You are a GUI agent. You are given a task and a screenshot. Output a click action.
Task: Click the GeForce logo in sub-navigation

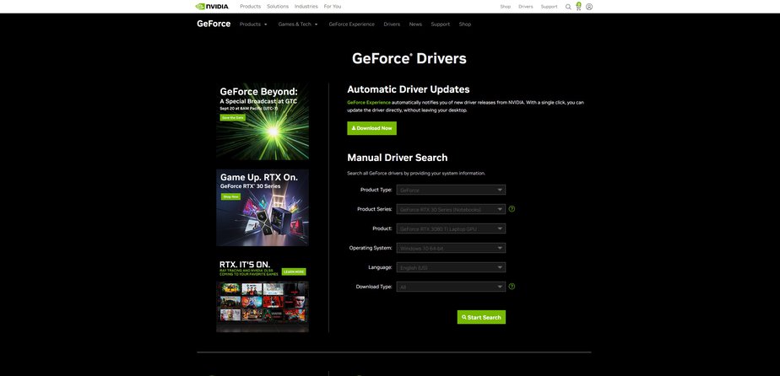[x=214, y=24]
